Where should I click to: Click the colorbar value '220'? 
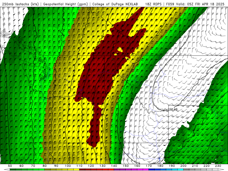pos(206,166)
